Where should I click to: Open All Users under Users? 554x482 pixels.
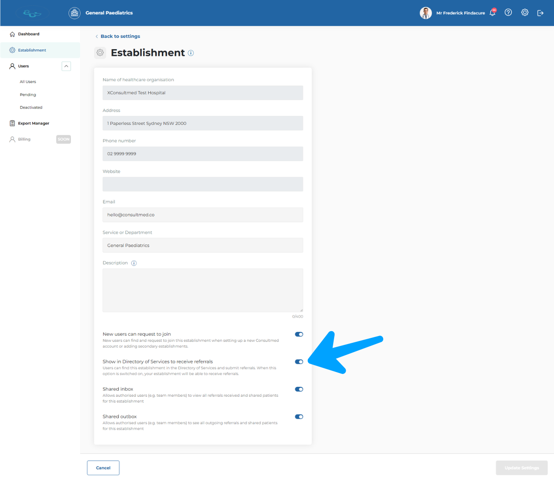tap(28, 82)
